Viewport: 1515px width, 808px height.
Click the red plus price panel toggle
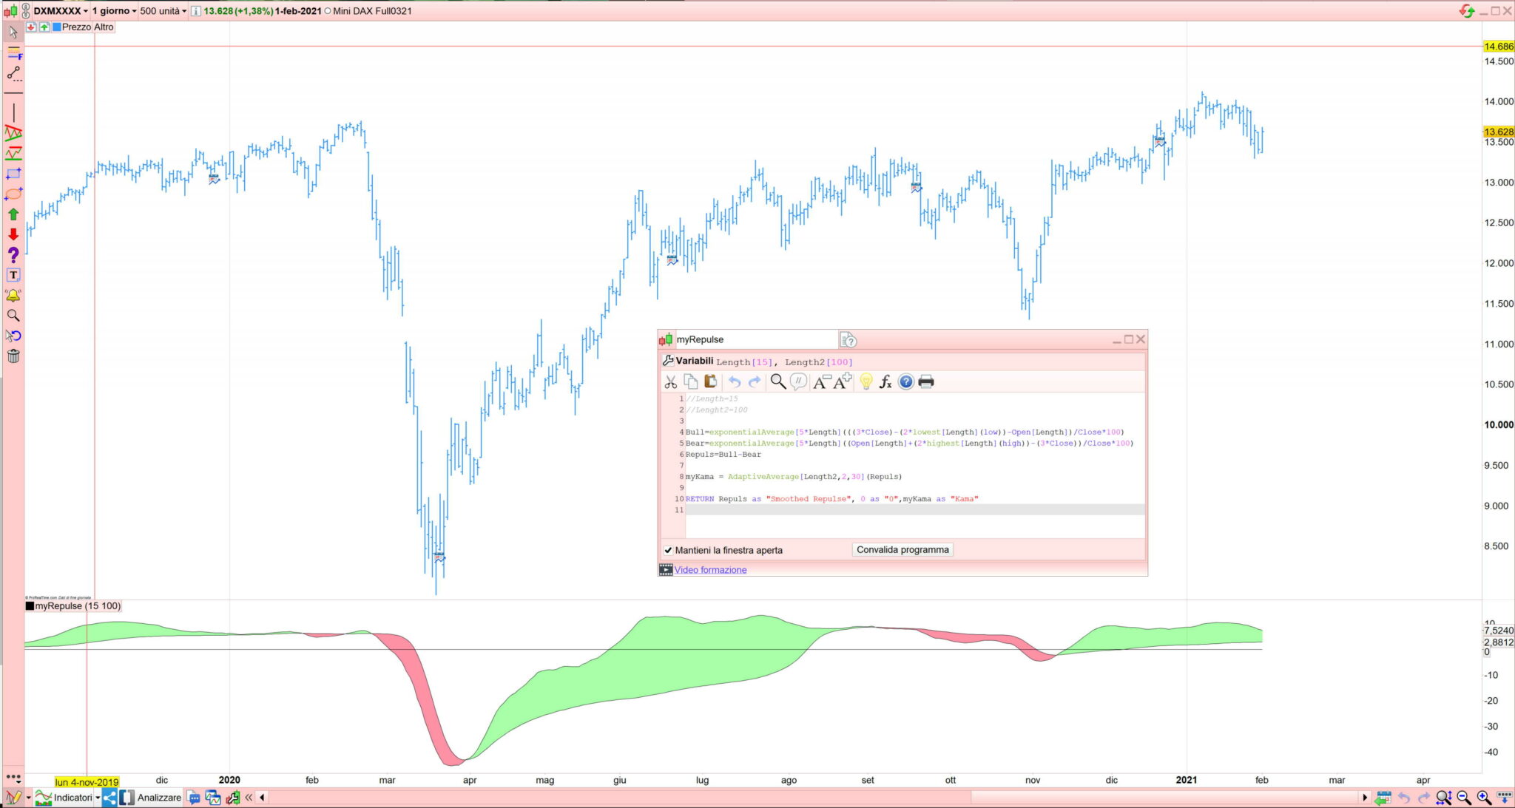(31, 27)
